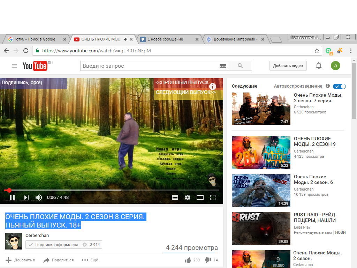Open the info card icon in video
Viewport: 357px width, 268px height.
[x=212, y=87]
